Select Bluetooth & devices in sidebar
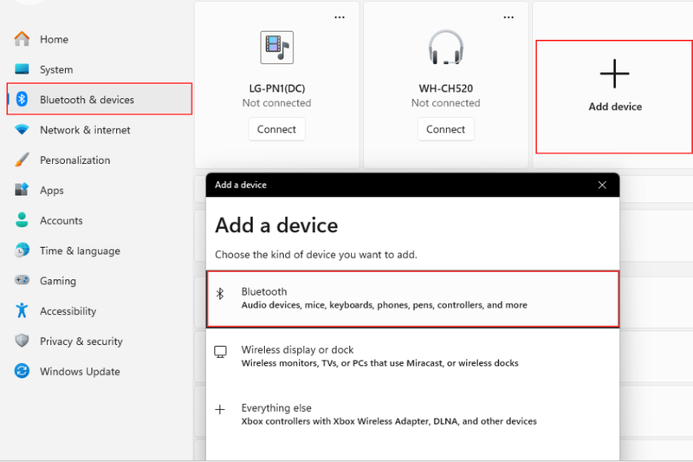The width and height of the screenshot is (693, 462). [100, 99]
